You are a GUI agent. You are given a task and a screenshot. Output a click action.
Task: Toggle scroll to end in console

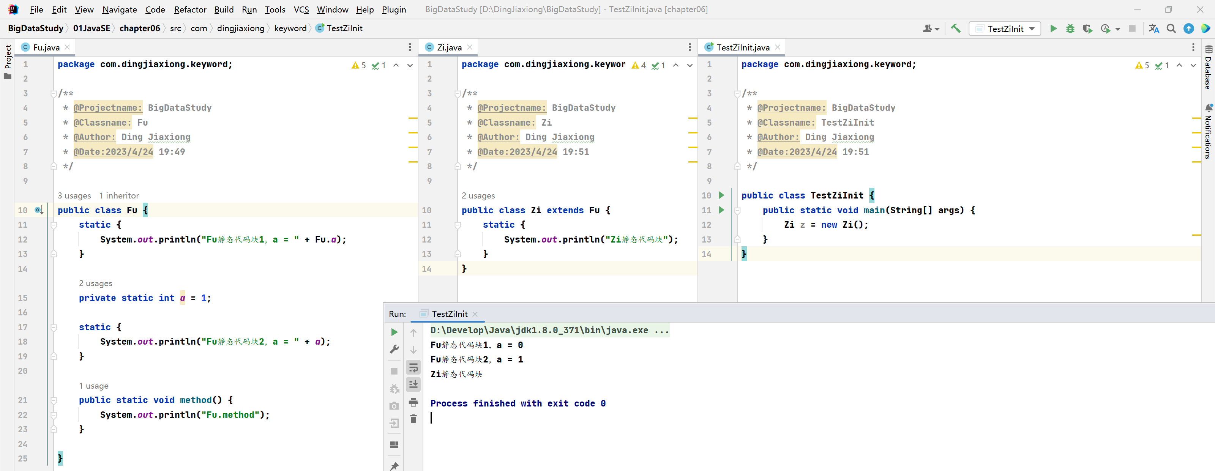pyautogui.click(x=413, y=385)
